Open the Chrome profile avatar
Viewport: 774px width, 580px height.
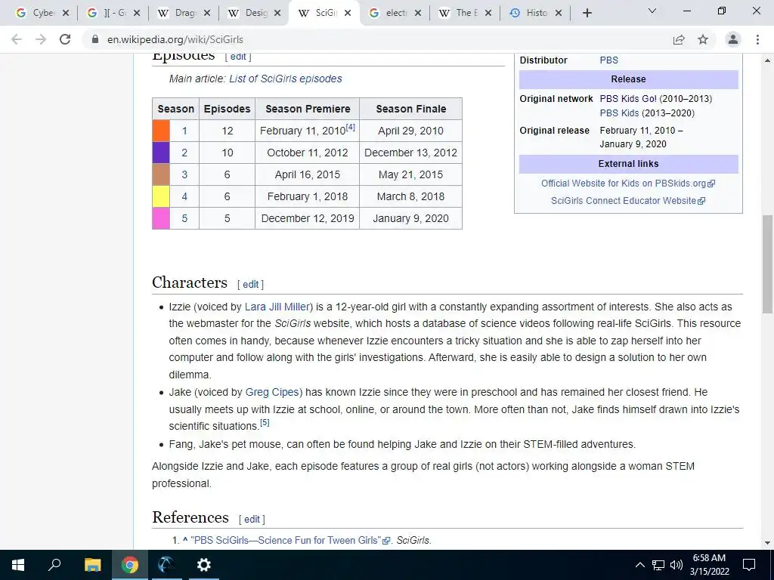(x=733, y=39)
